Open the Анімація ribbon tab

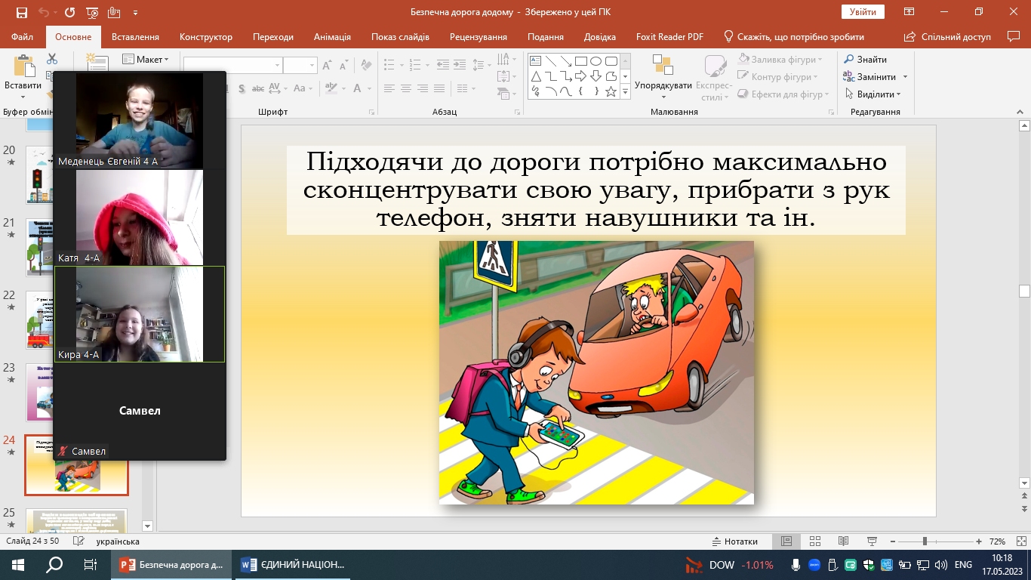tap(332, 37)
